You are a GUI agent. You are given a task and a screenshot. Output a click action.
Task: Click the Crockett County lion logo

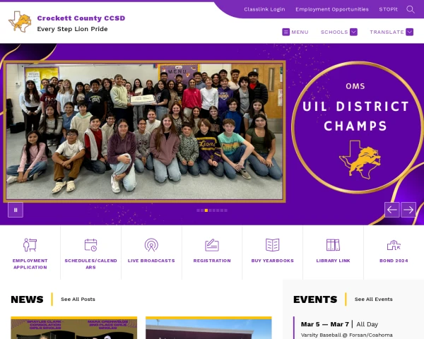(x=20, y=22)
